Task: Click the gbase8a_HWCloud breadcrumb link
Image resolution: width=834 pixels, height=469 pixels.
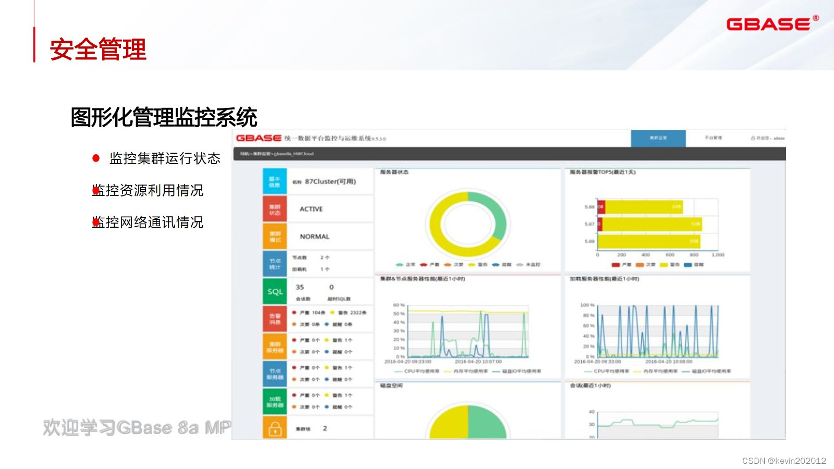Action: coord(294,154)
